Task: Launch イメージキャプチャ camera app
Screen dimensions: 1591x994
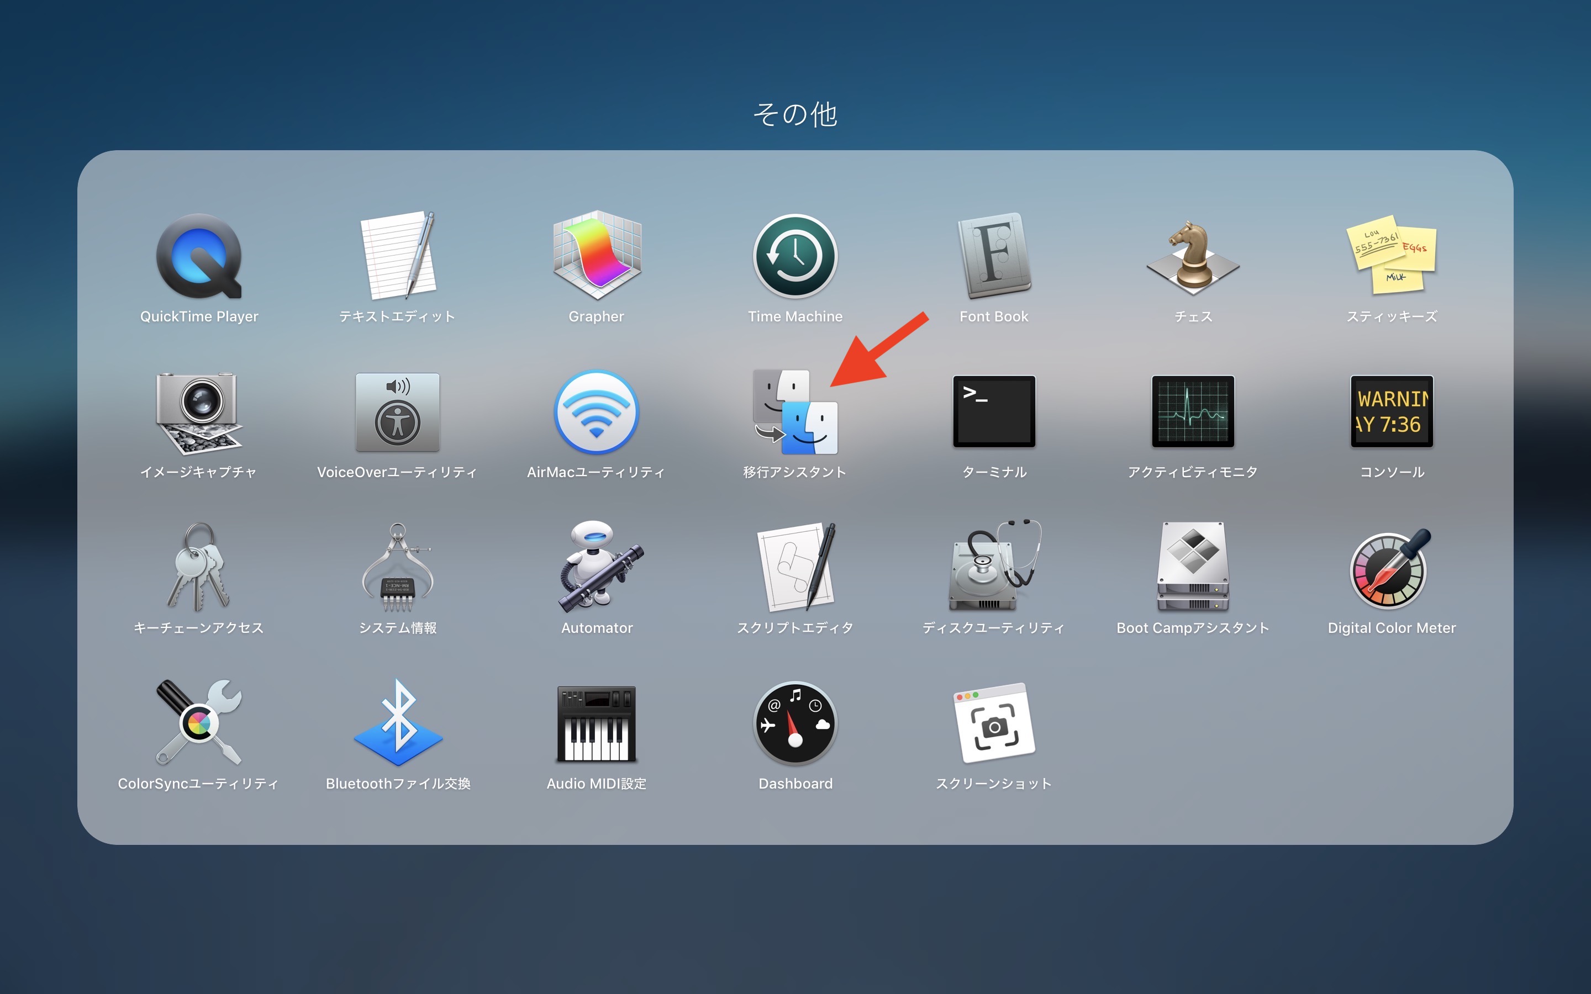Action: 198,413
